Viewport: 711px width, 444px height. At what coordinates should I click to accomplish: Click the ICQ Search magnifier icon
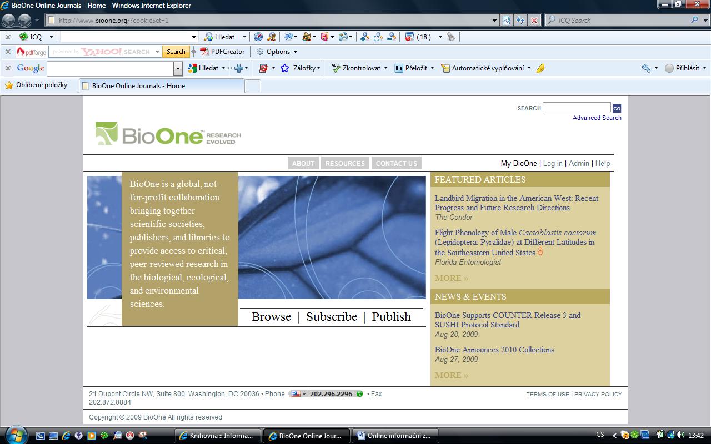[x=695, y=20]
